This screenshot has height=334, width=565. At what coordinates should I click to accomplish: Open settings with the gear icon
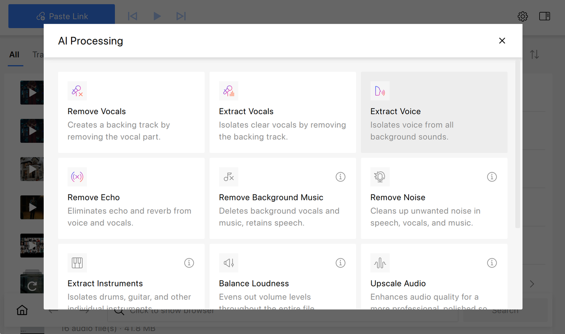(523, 17)
